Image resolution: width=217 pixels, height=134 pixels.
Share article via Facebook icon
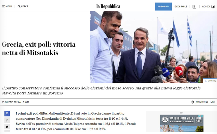[x=7, y=120]
